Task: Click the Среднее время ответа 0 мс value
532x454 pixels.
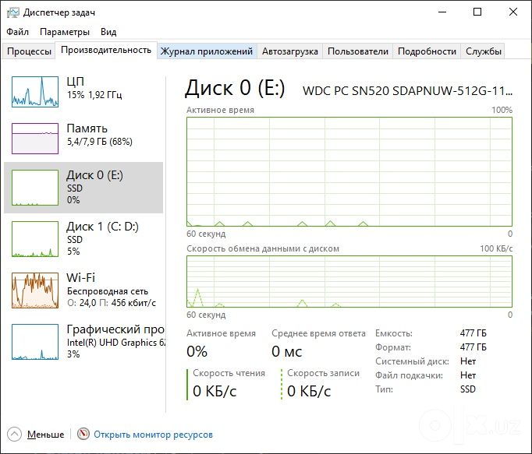Action: pyautogui.click(x=287, y=352)
